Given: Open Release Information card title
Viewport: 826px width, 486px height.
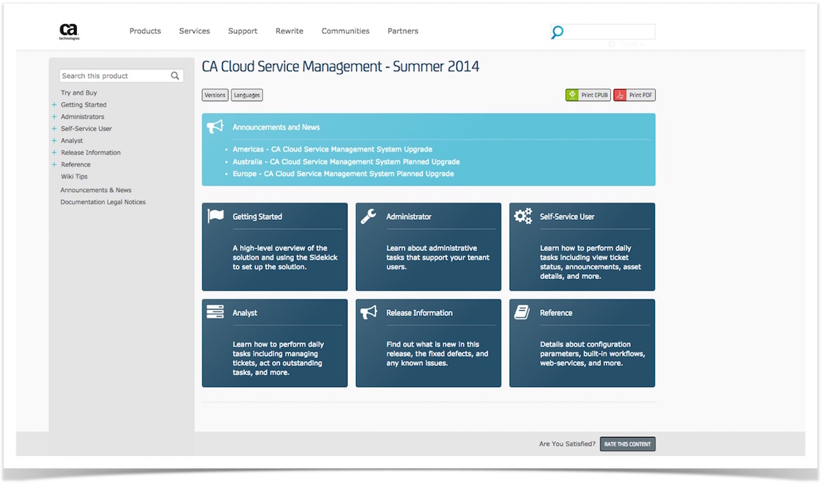Looking at the screenshot, I should 419,313.
